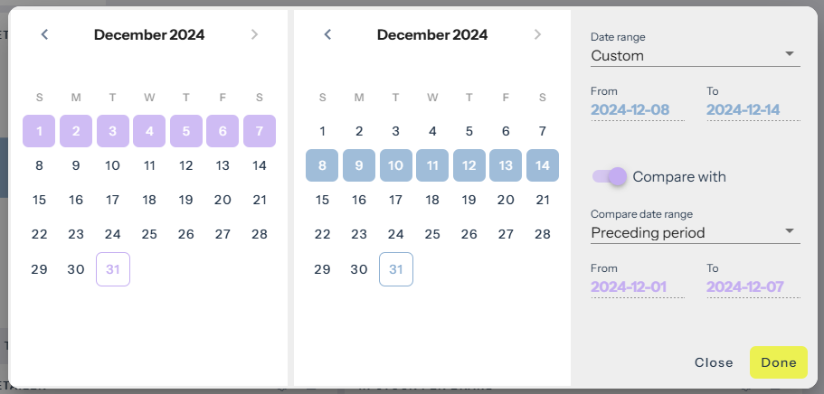The width and height of the screenshot is (824, 394).
Task: Pick December 25 in right calendar
Action: (432, 234)
